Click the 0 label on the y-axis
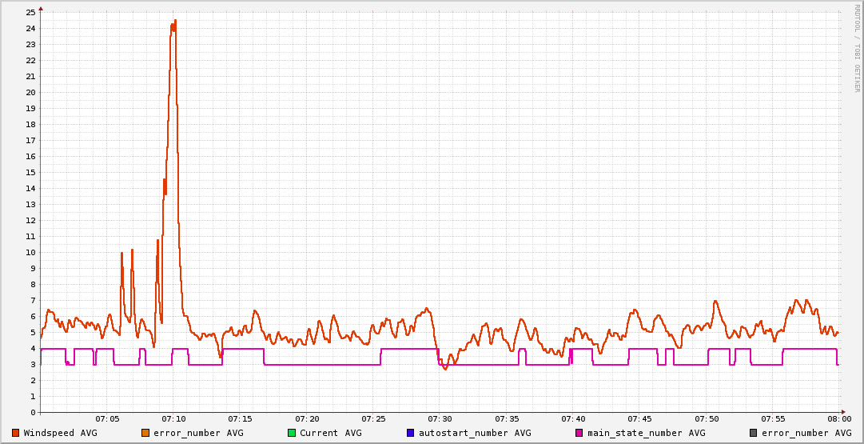The width and height of the screenshot is (864, 444). pyautogui.click(x=34, y=412)
